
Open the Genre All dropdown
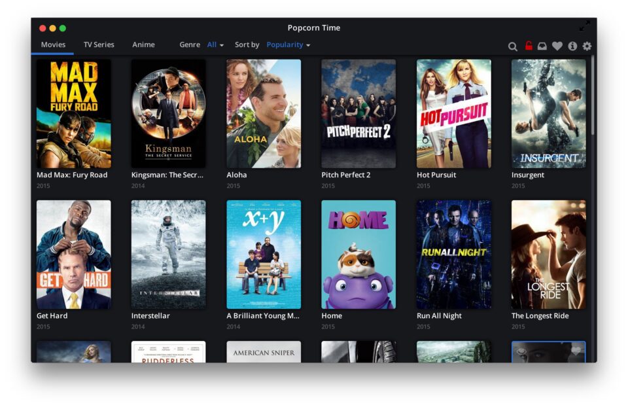pos(215,45)
